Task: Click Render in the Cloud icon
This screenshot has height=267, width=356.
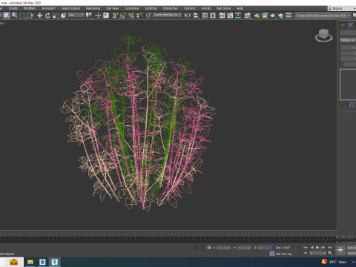Action: coord(280,16)
